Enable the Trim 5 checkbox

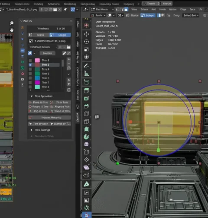point(30,74)
